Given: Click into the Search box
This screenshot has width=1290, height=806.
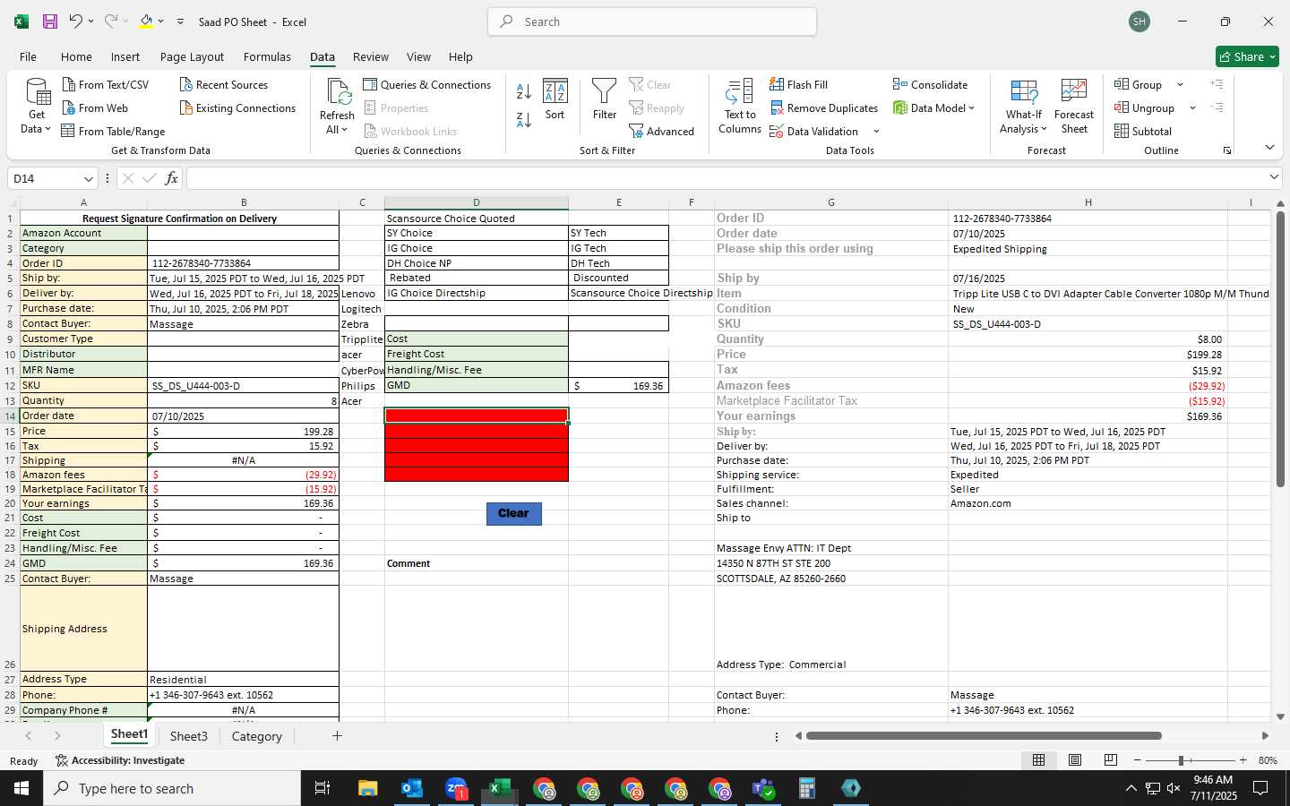Looking at the screenshot, I should (652, 21).
